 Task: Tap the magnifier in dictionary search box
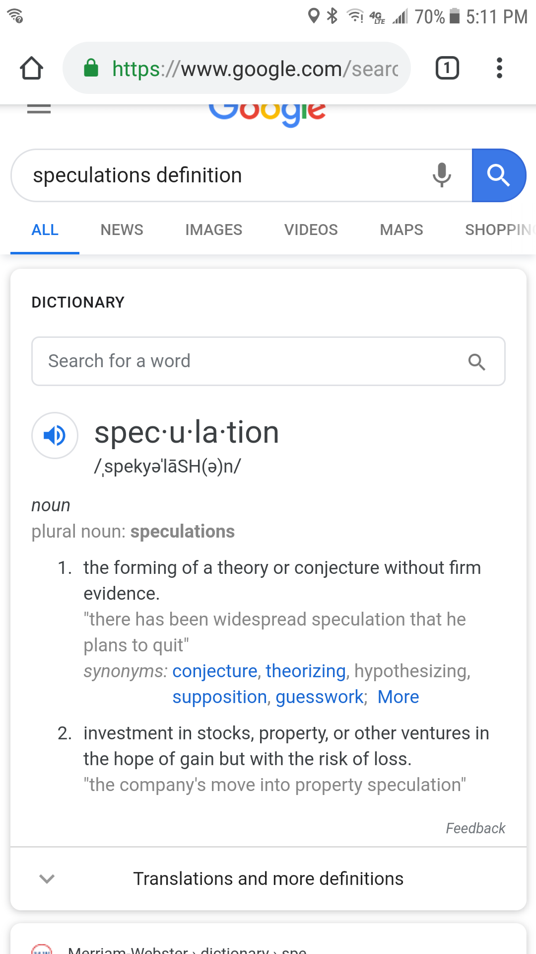pyautogui.click(x=476, y=362)
